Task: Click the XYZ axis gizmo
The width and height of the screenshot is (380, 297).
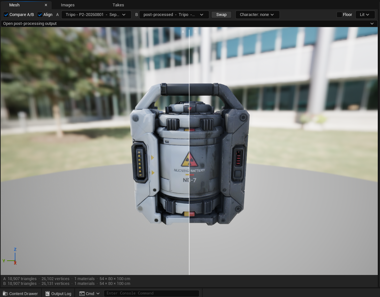Action: (11, 256)
